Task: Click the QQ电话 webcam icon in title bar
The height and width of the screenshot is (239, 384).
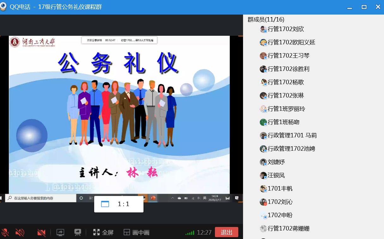Action: pyautogui.click(x=4, y=7)
